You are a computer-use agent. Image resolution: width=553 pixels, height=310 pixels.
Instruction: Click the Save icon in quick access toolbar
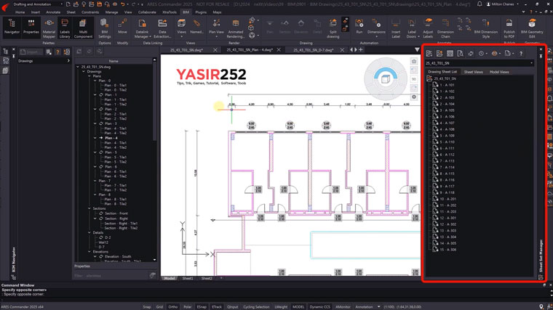click(x=99, y=4)
